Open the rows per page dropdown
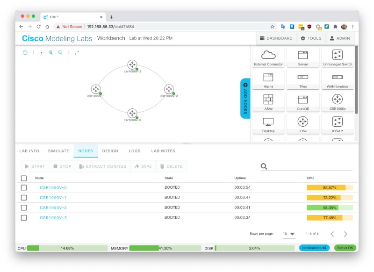 tap(289, 234)
